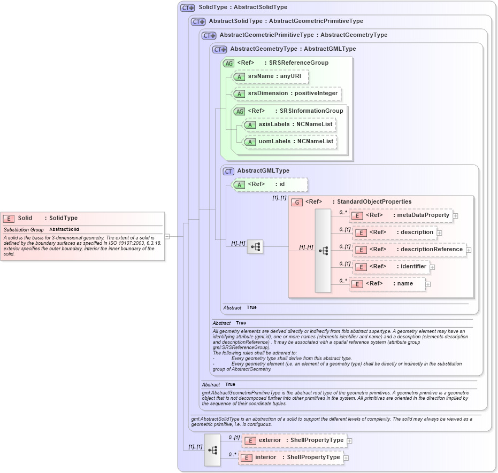Click the E icon of identifier element
Image resolution: width=498 pixels, height=473 pixels.
361,267
